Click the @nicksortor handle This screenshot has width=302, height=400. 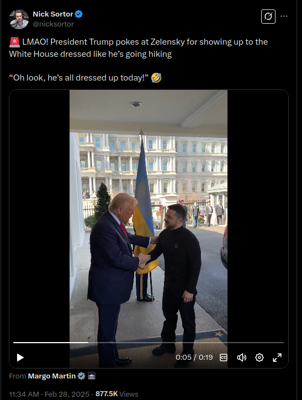point(53,24)
